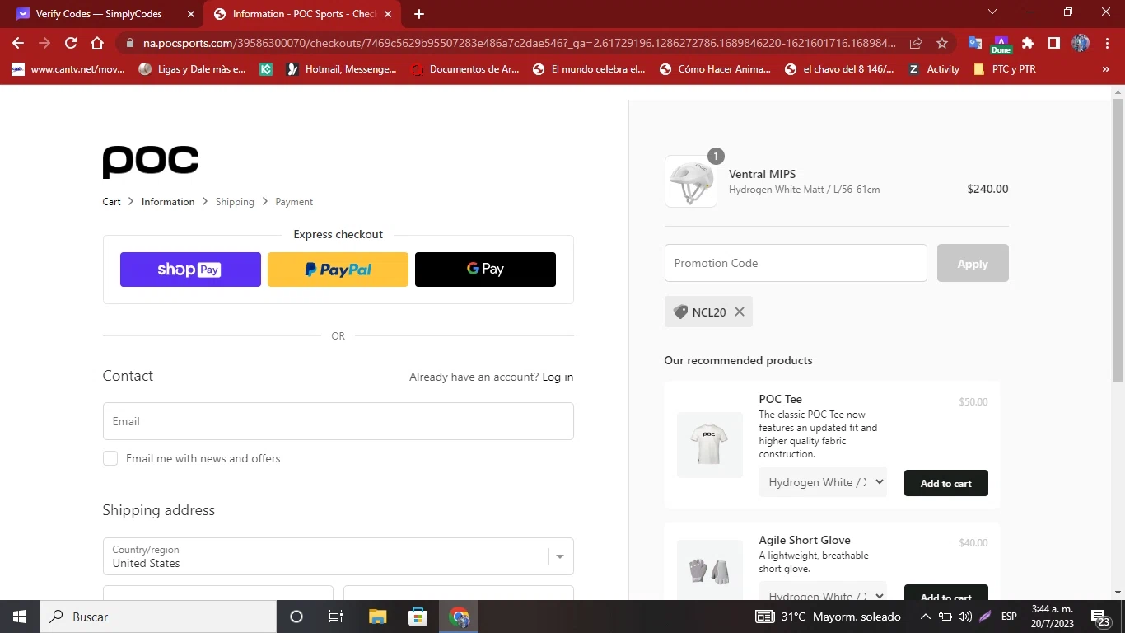
Task: Open the El mundo celebra el... bookmark
Action: [589, 69]
